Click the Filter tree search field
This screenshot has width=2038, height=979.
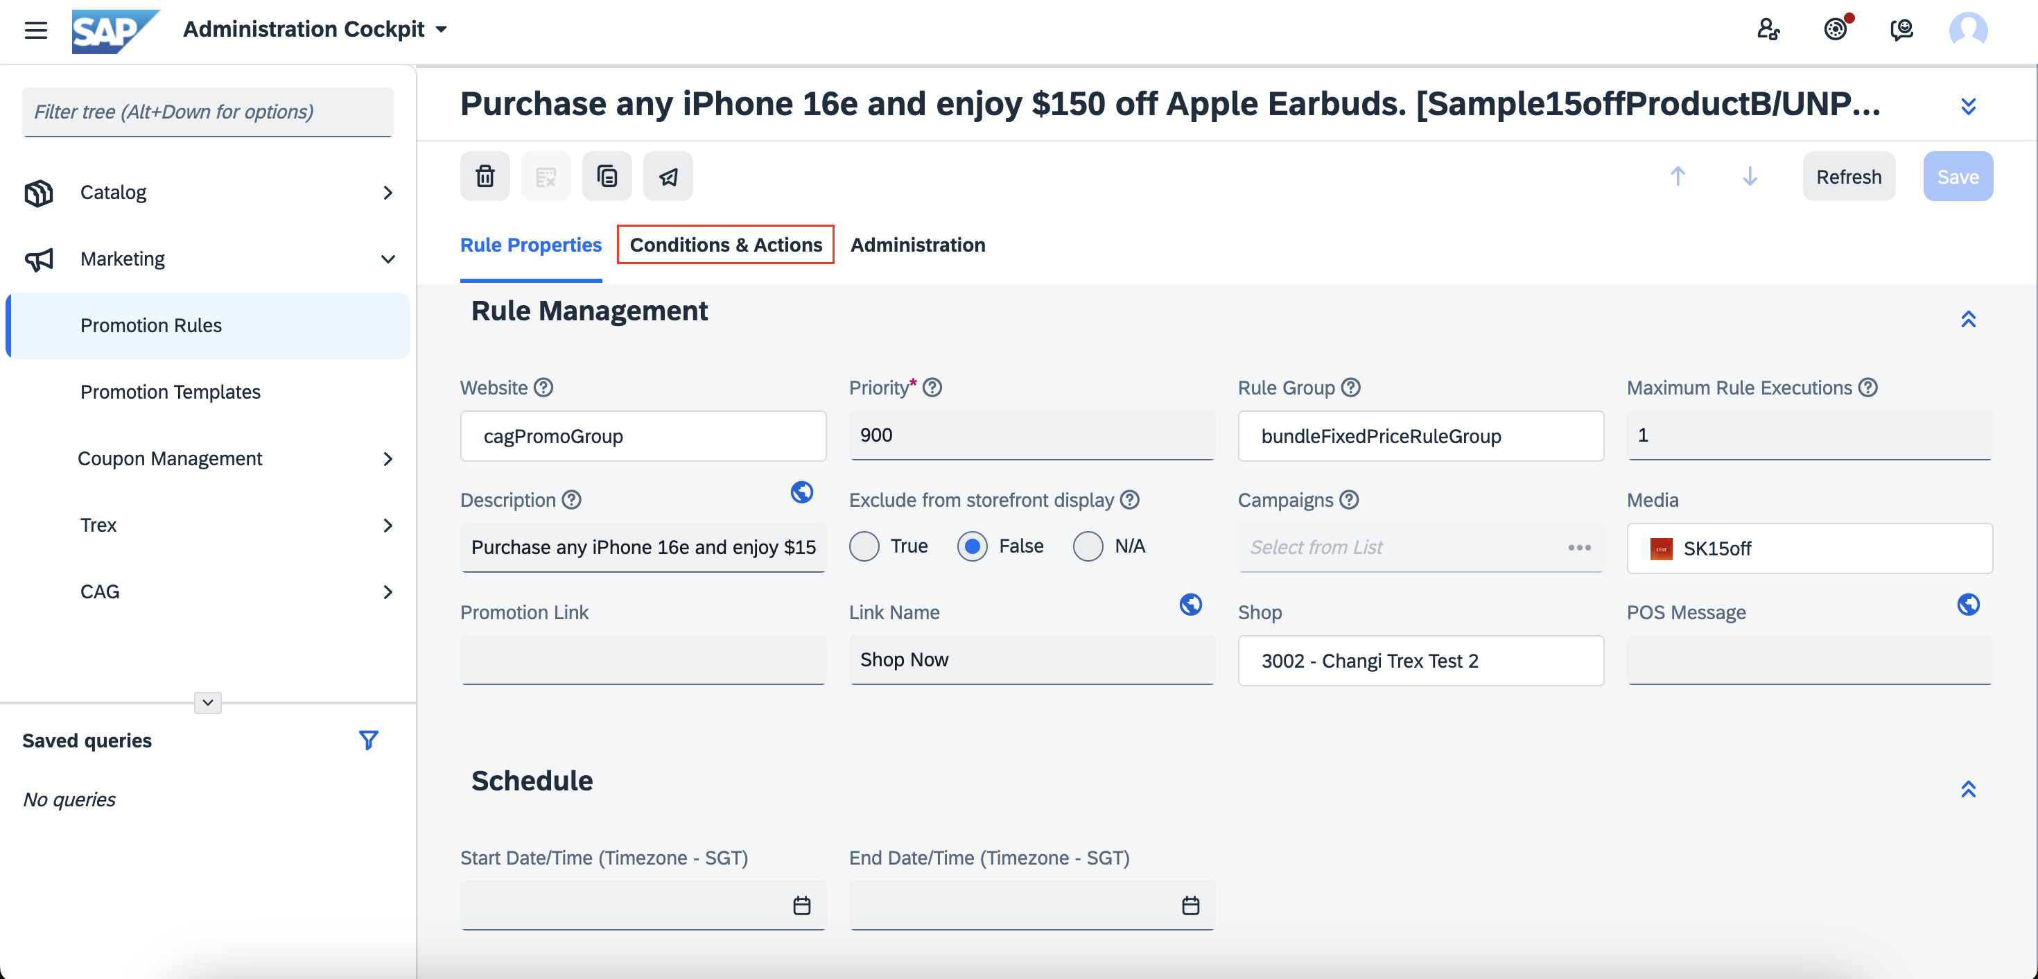[x=207, y=112]
